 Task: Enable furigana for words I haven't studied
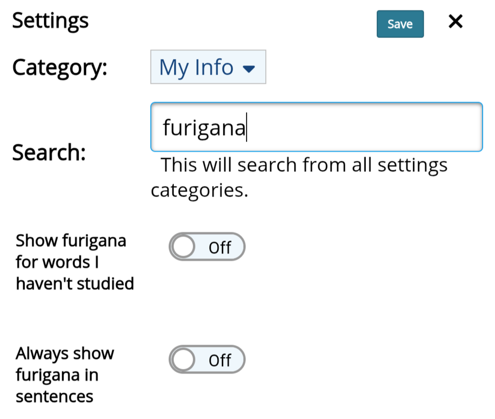[207, 247]
